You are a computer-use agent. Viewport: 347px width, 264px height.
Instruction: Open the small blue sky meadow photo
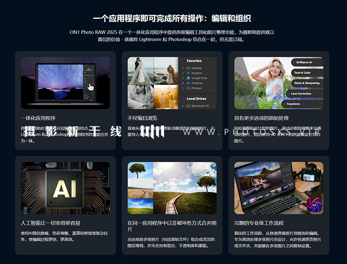point(140,206)
